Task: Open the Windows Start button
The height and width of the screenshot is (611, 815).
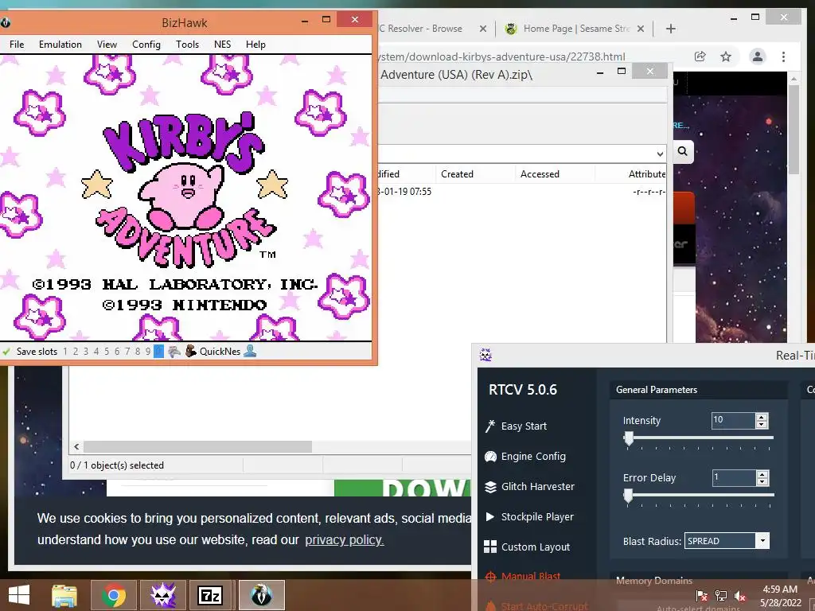Action: (19, 595)
